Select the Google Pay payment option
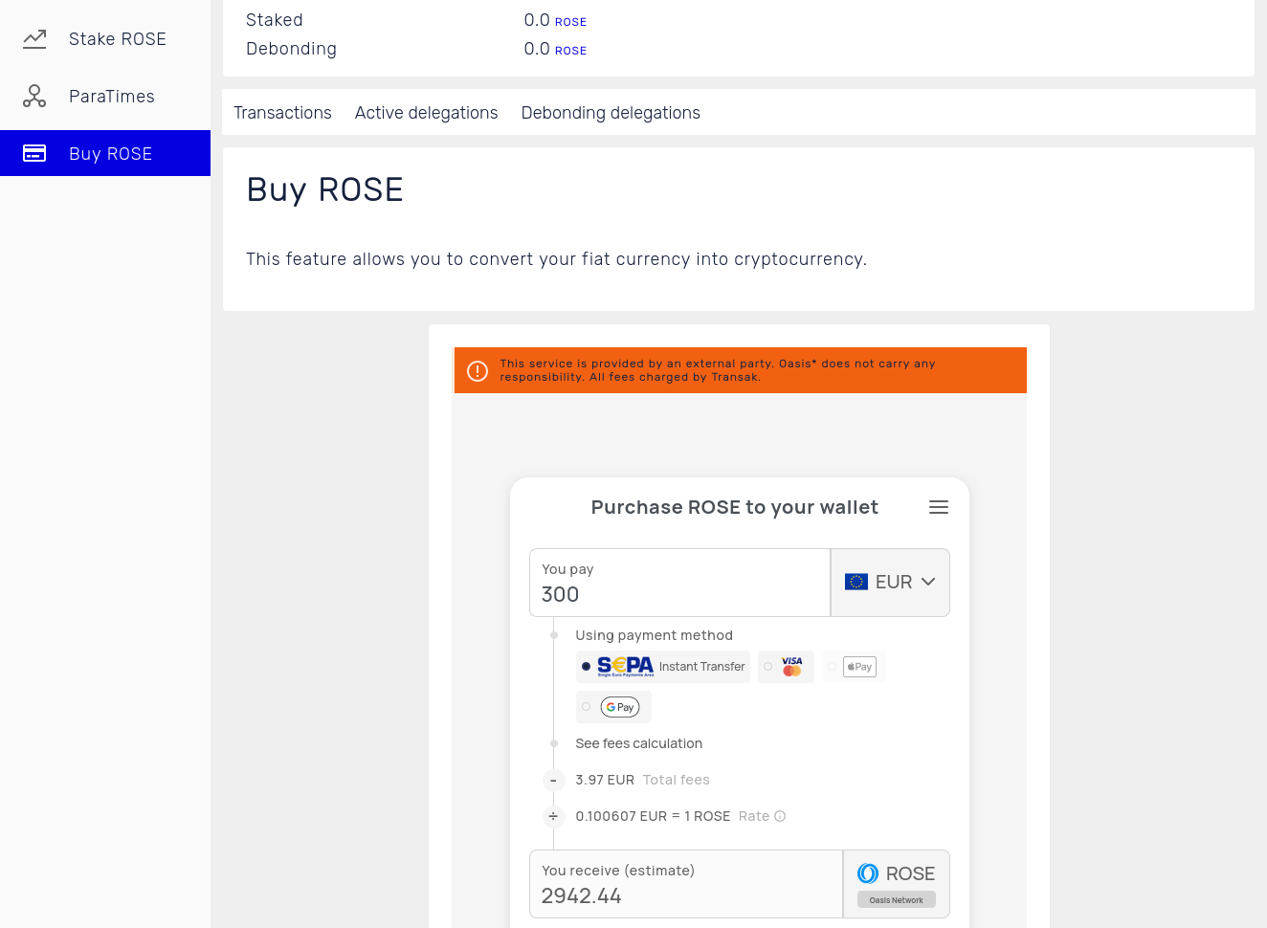Image resolution: width=1267 pixels, height=928 pixels. (x=613, y=707)
